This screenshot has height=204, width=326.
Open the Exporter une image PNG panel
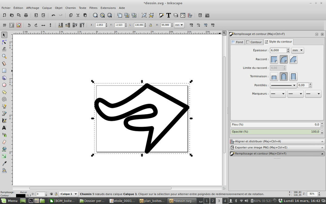[x=277, y=147]
